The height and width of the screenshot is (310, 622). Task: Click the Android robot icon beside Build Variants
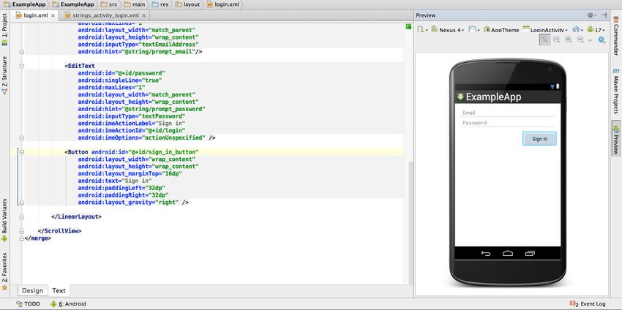click(4, 238)
